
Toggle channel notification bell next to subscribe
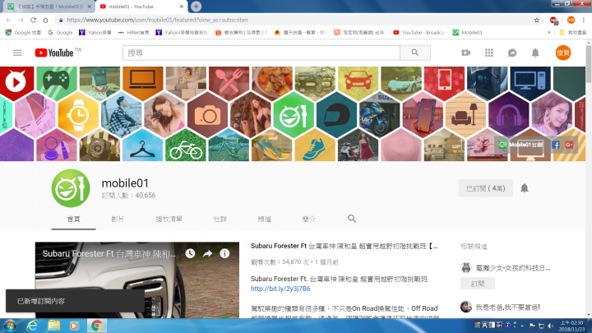[x=524, y=188]
